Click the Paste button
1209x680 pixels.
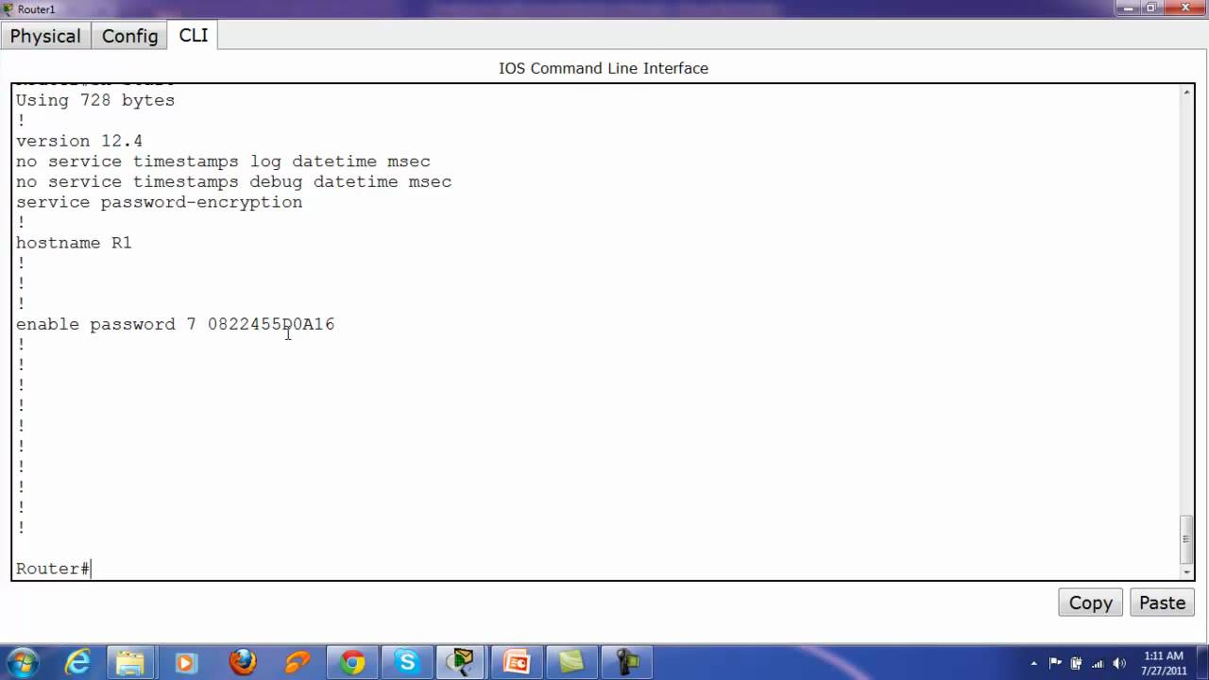click(x=1162, y=603)
